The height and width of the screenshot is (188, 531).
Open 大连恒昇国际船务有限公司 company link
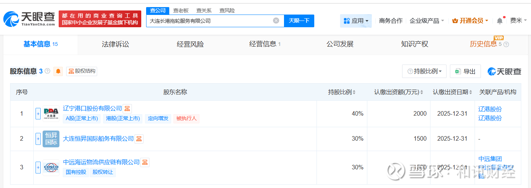[x=98, y=139]
